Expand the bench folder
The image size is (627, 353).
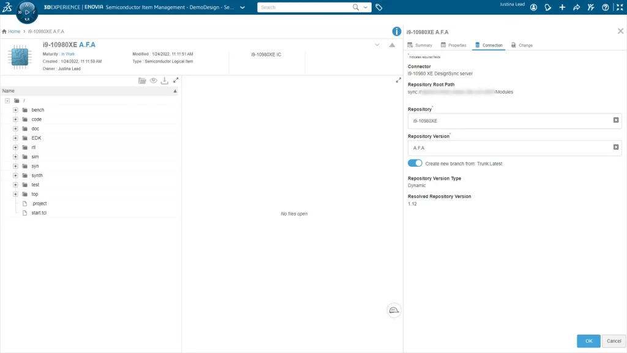15,110
